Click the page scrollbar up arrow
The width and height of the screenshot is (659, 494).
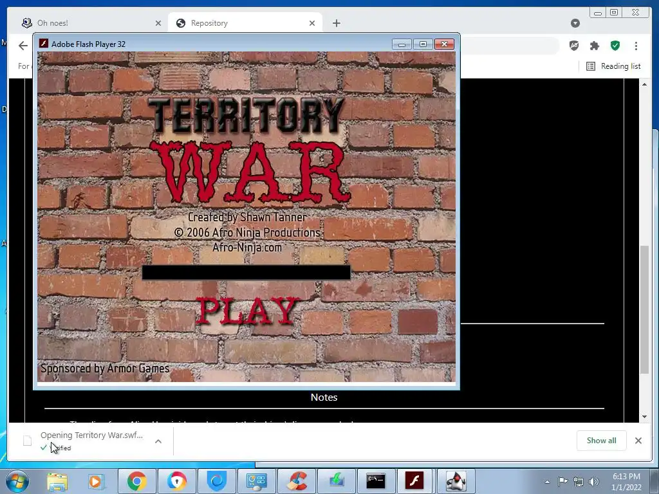click(x=644, y=84)
